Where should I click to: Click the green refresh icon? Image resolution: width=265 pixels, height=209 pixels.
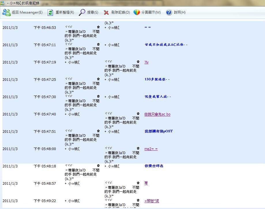point(50,12)
